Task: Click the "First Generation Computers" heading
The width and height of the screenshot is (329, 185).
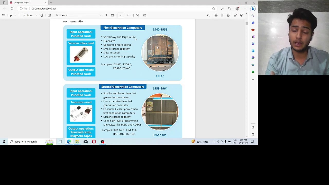Action: click(x=123, y=28)
